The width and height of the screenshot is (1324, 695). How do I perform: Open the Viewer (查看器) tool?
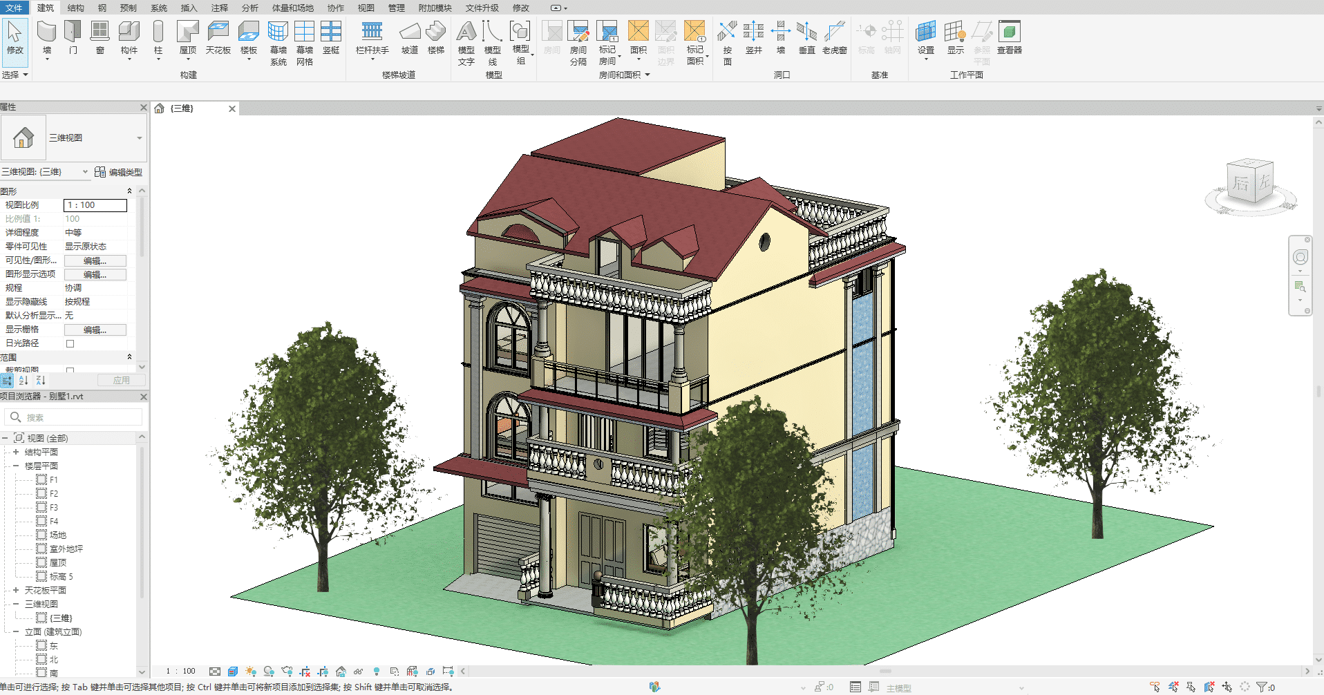point(1009,38)
